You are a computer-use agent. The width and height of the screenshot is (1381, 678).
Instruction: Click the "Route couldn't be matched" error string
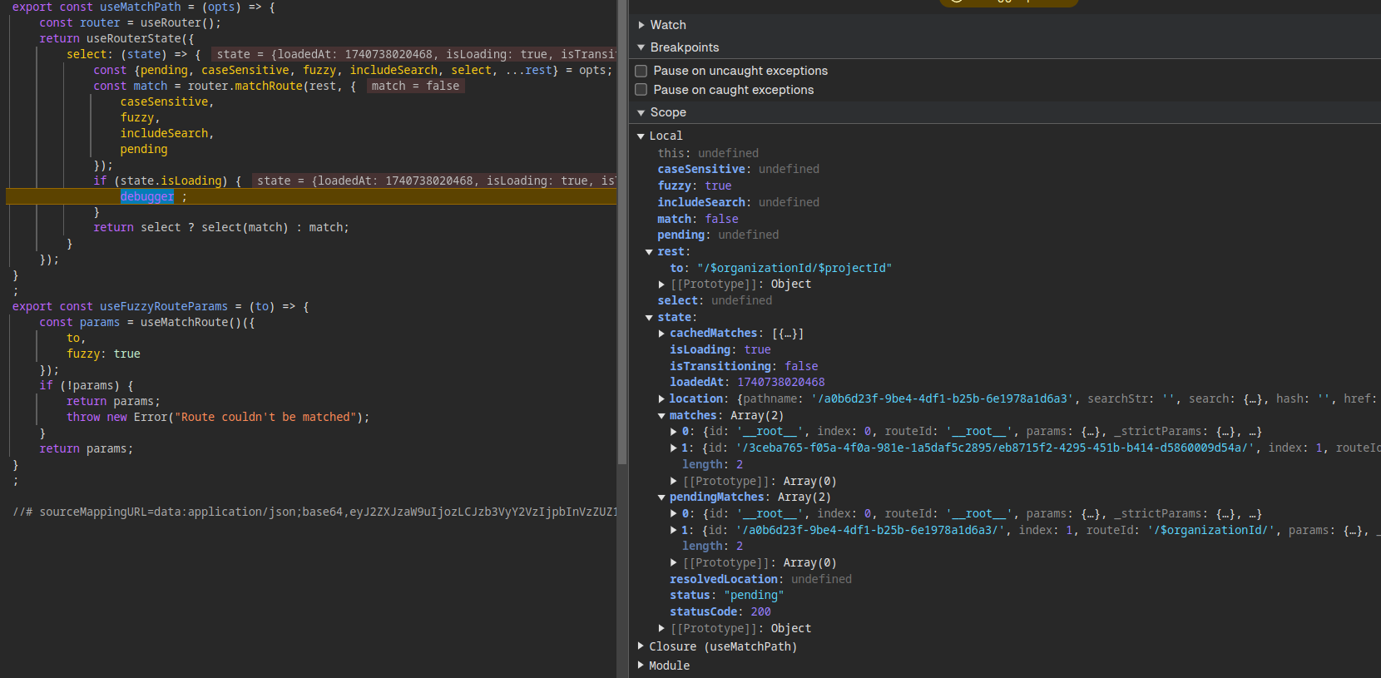265,418
